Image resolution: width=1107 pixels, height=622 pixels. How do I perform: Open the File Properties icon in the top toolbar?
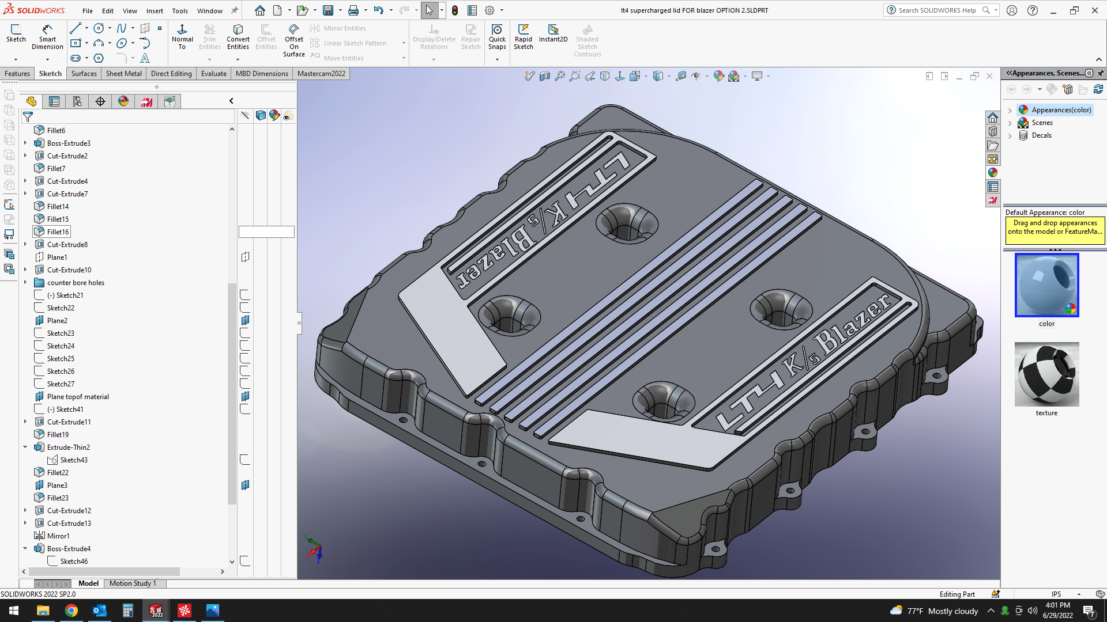tap(472, 10)
